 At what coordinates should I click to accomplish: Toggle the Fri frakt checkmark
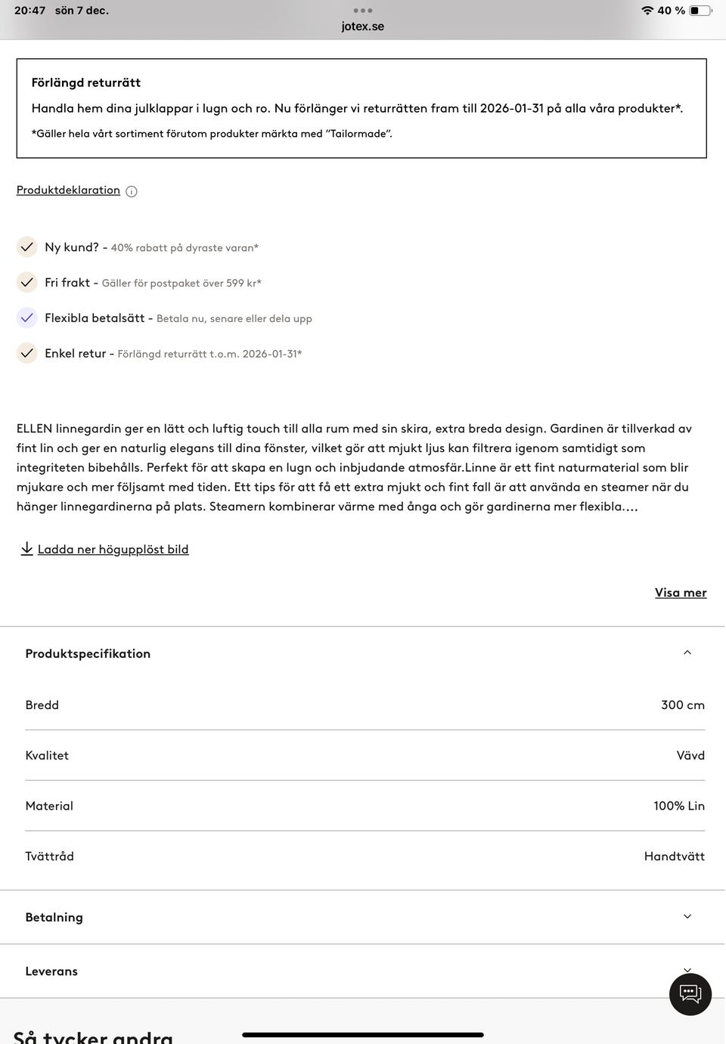(x=26, y=282)
